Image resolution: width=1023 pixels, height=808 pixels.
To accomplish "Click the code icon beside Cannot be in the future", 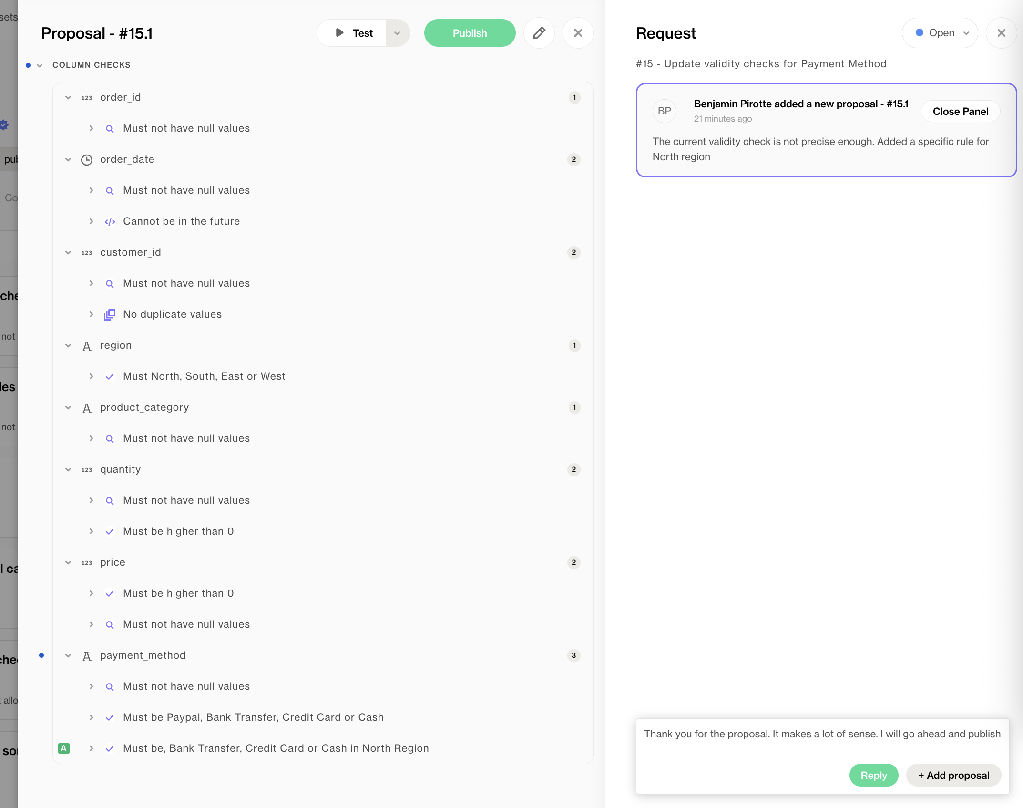I will (110, 221).
